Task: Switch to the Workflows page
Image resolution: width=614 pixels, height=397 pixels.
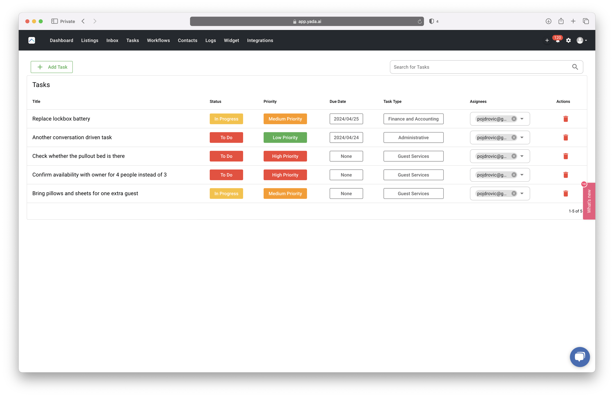Action: 158,40
